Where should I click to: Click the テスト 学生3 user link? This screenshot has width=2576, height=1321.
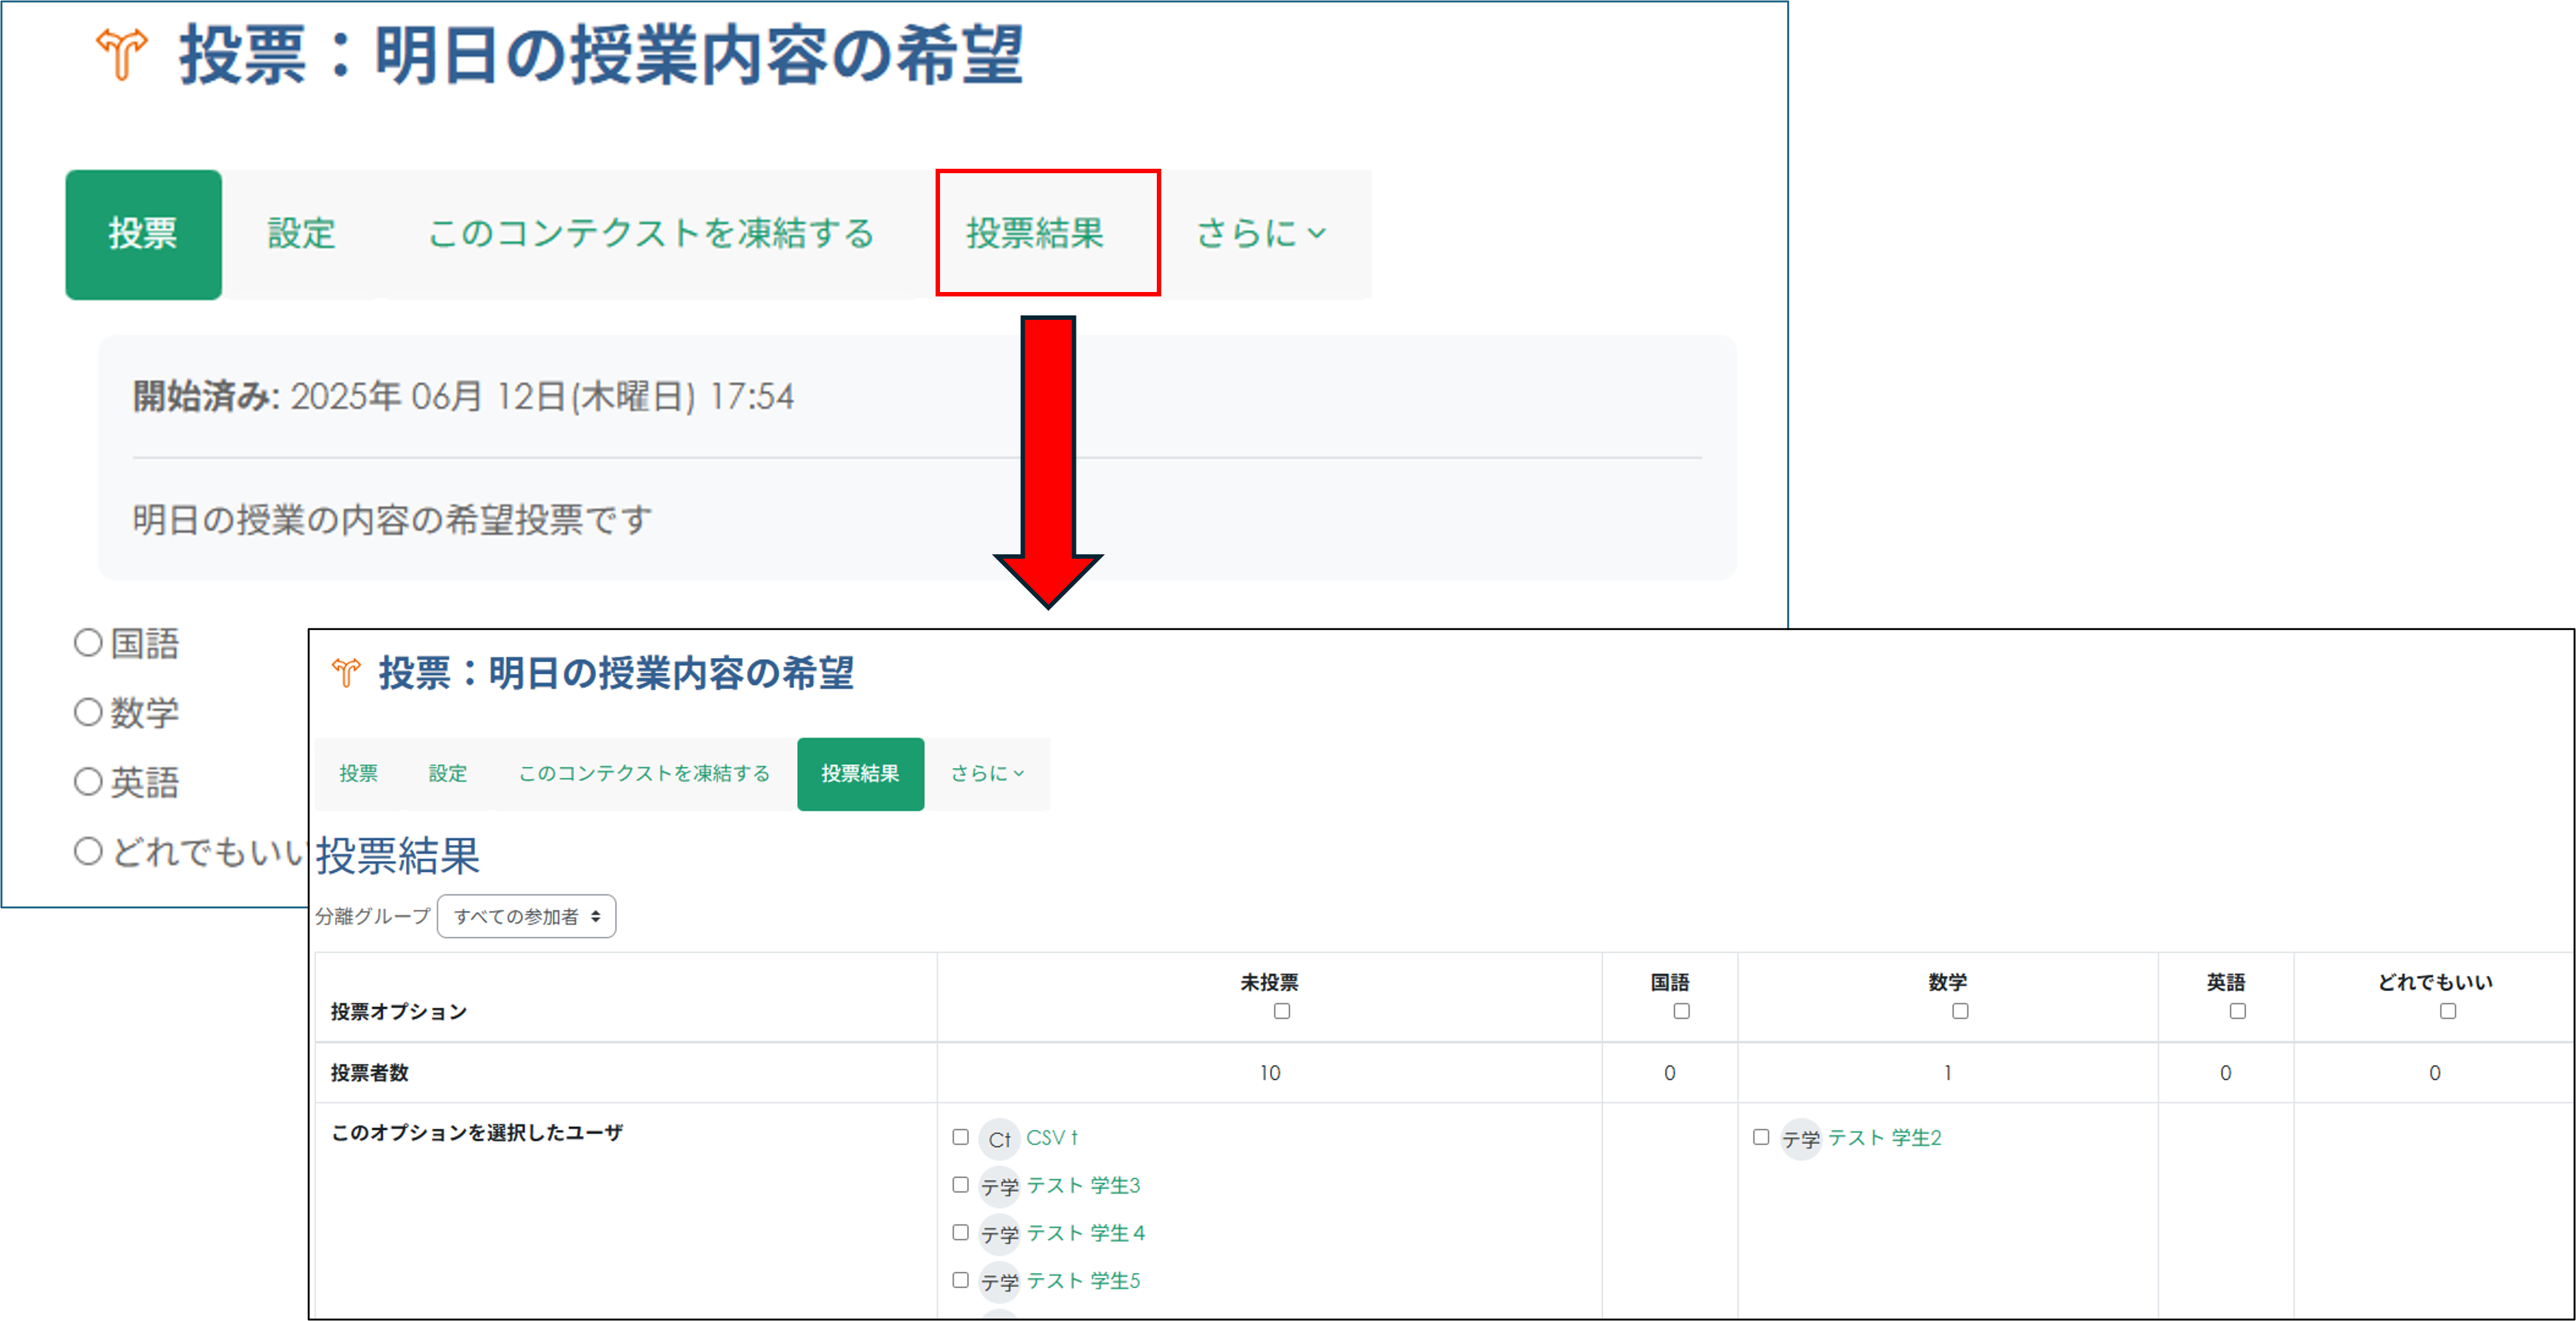(1083, 1185)
